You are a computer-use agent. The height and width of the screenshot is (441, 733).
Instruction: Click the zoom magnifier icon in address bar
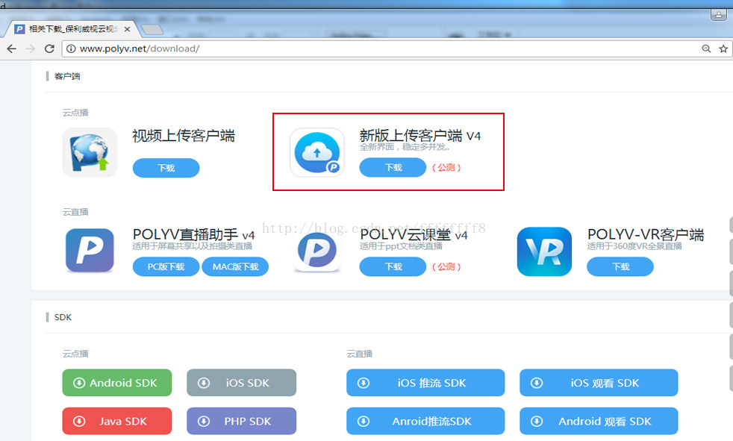coord(706,49)
